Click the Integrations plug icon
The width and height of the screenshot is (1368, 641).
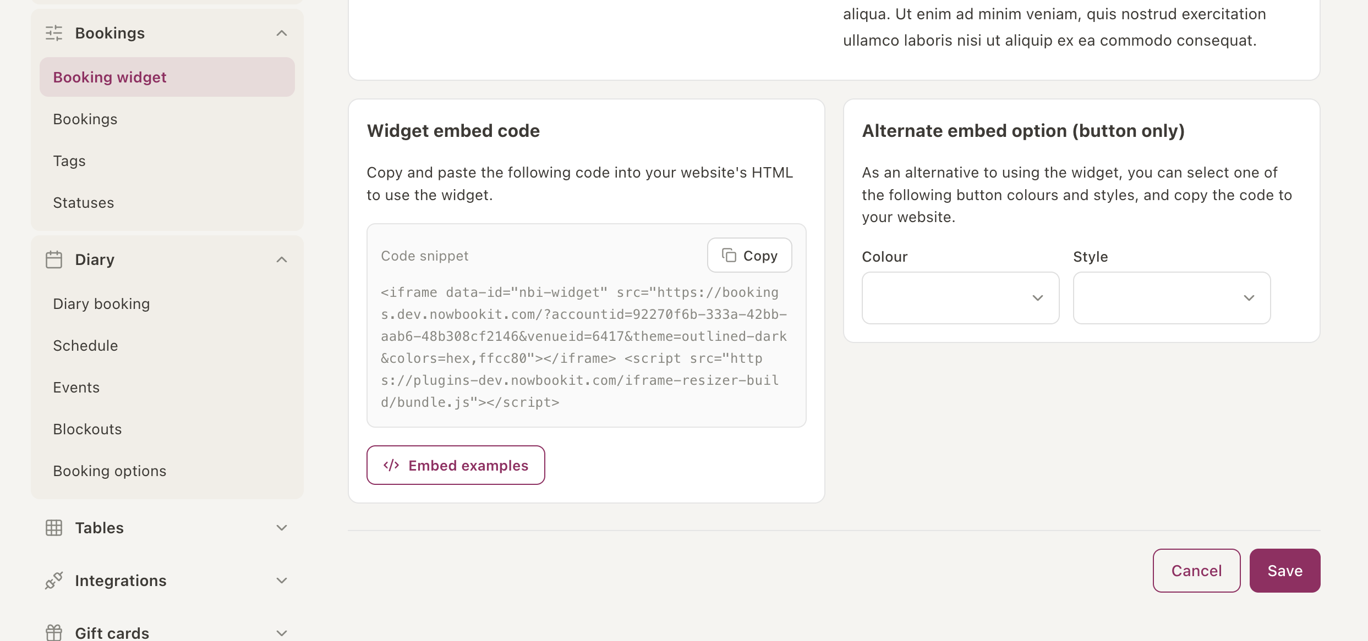(54, 581)
